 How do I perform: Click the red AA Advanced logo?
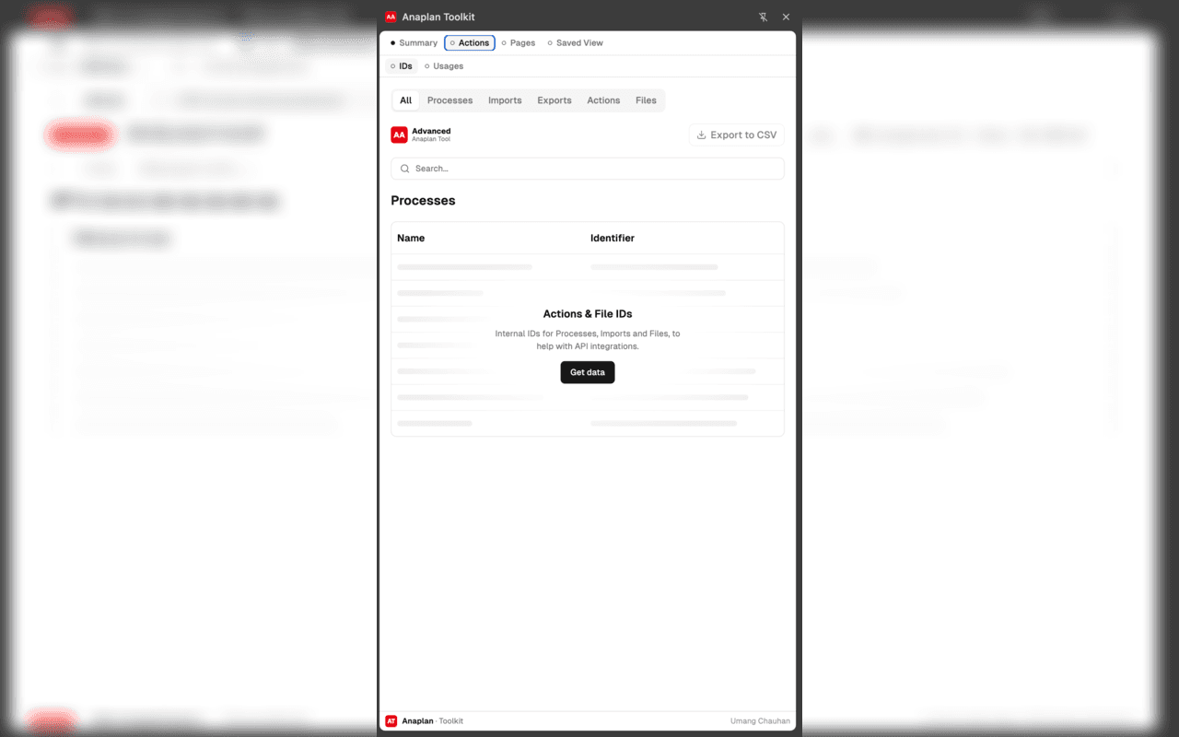pos(399,135)
